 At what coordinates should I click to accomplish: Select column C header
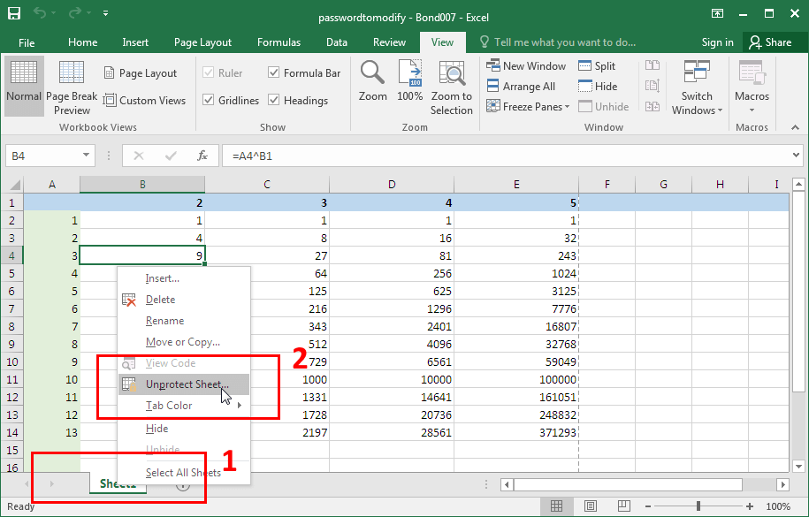tap(267, 184)
